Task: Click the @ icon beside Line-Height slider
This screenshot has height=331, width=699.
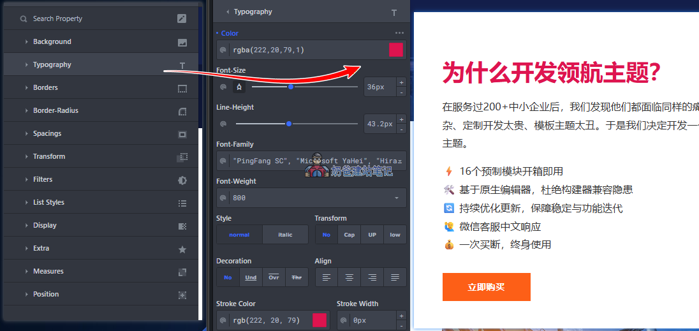Action: point(223,124)
